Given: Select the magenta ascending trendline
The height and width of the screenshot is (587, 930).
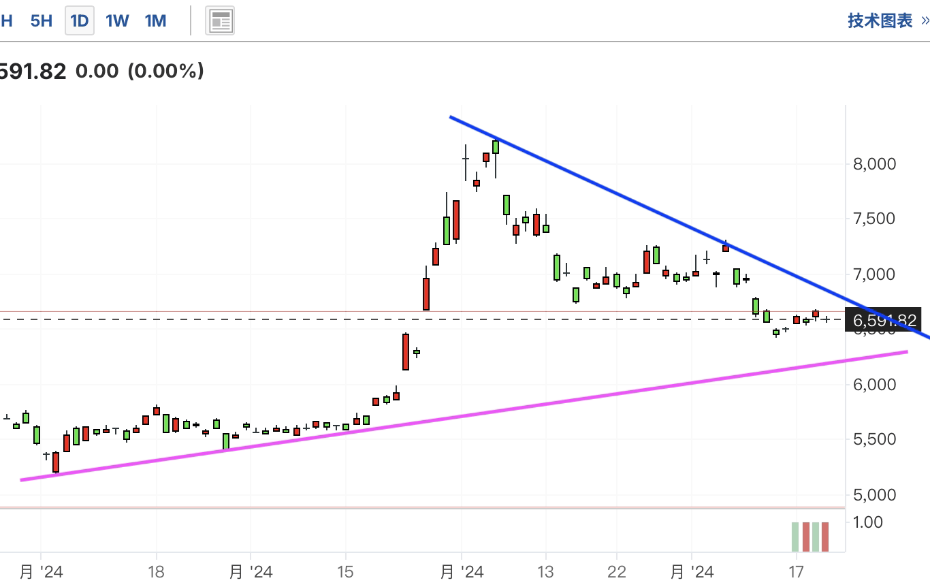Looking at the screenshot, I should [463, 416].
